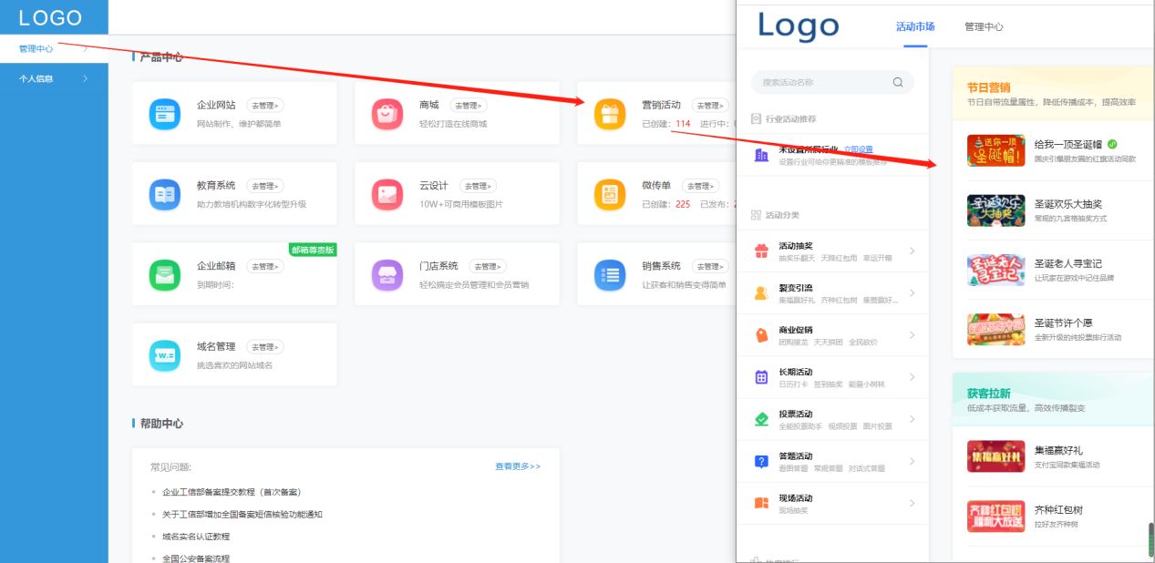The height and width of the screenshot is (563, 1155).
Task: Click the 企业邮箱 envelope icon
Action: pyautogui.click(x=165, y=275)
